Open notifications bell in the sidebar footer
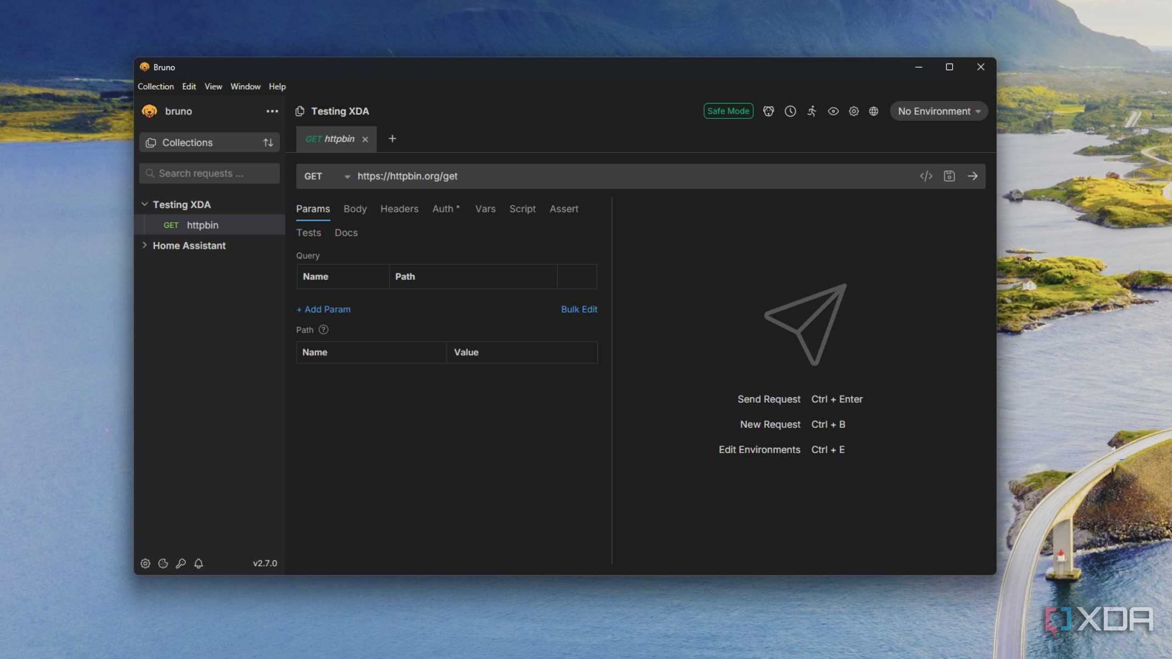Image resolution: width=1172 pixels, height=659 pixels. click(198, 563)
